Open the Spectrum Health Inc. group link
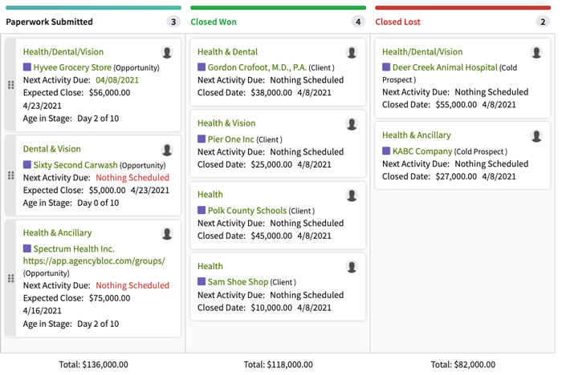This screenshot has width=562, height=375. click(74, 248)
